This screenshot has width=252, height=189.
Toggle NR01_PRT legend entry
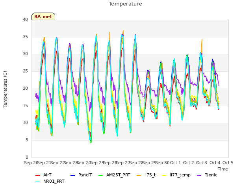[50, 182]
